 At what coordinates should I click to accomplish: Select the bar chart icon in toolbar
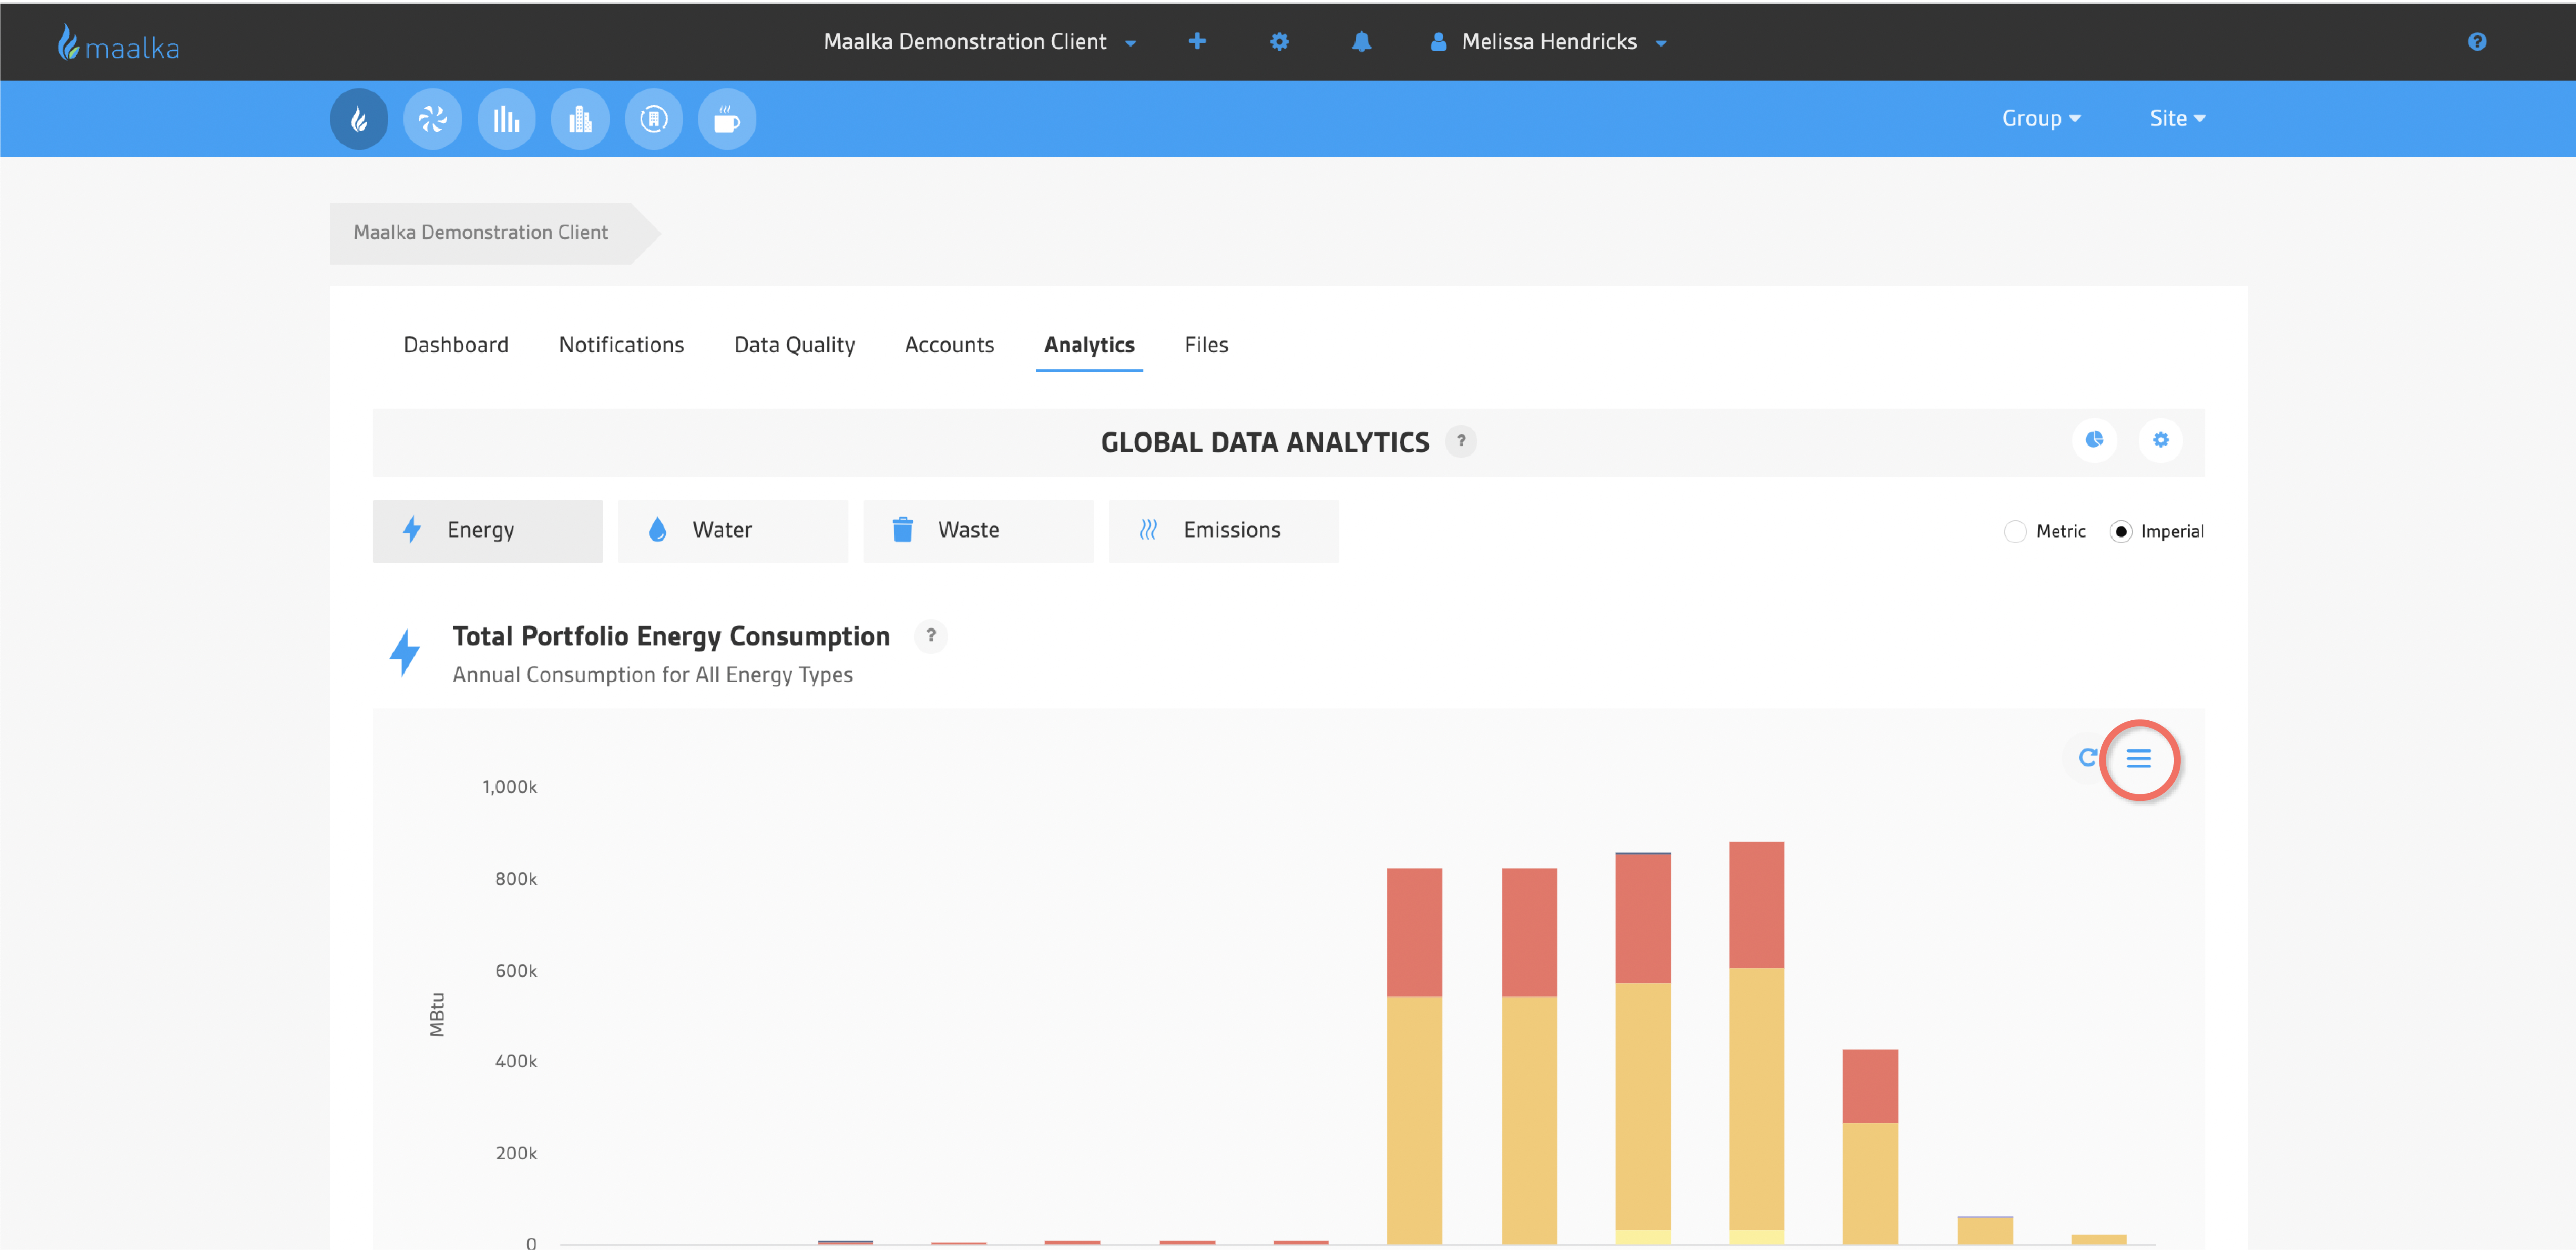(x=507, y=119)
